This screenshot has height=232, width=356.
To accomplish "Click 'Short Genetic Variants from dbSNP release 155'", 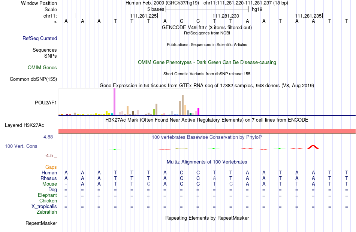I will [x=207, y=74].
